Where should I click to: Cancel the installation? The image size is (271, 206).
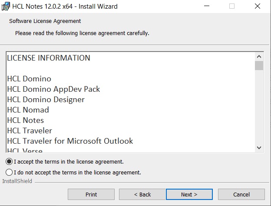[241, 194]
